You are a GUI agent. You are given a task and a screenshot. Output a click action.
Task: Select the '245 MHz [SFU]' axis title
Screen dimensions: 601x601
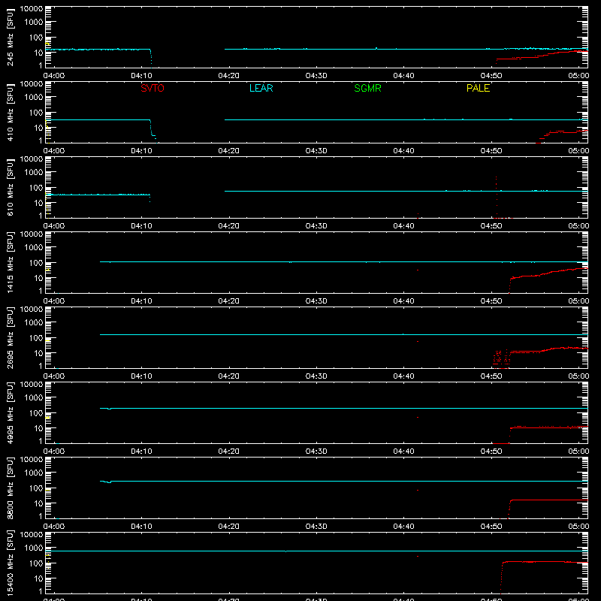(x=10, y=37)
